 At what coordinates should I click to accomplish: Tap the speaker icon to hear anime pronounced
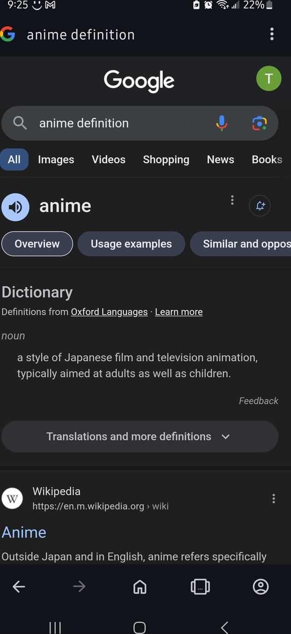pyautogui.click(x=15, y=207)
